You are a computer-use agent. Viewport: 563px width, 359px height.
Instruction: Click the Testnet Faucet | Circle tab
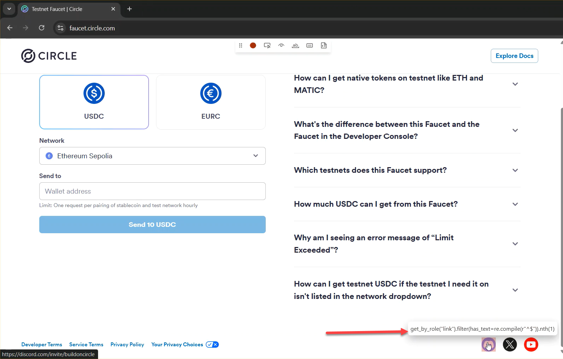(x=69, y=9)
